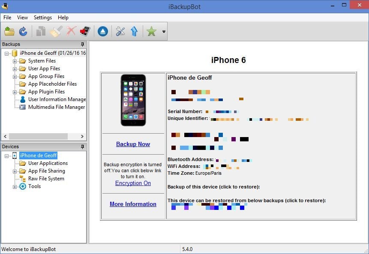The width and height of the screenshot is (369, 254).
Task: Click the backup database cylinder icon
Action: [15, 53]
